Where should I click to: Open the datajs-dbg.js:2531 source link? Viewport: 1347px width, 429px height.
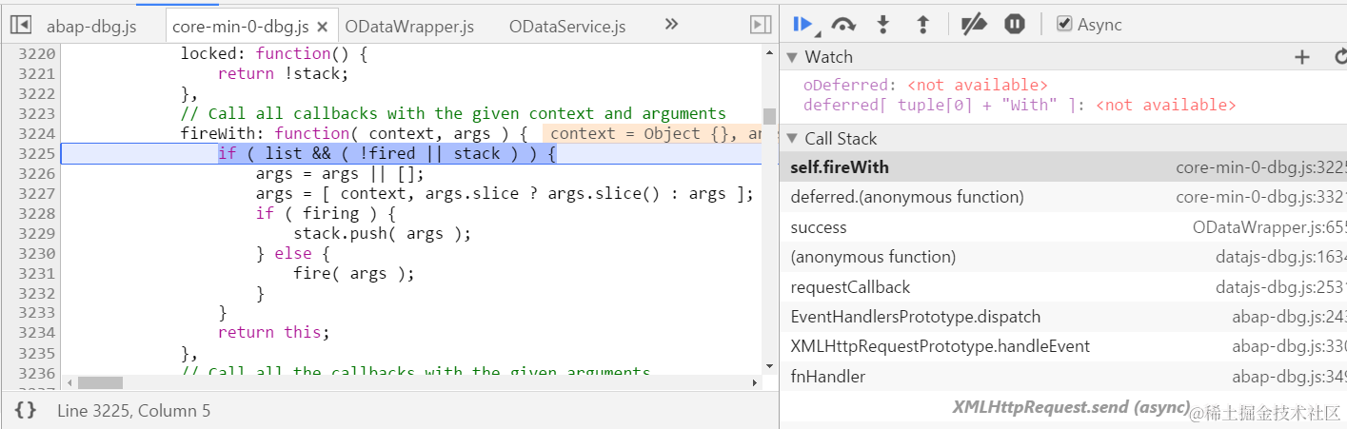point(1281,287)
